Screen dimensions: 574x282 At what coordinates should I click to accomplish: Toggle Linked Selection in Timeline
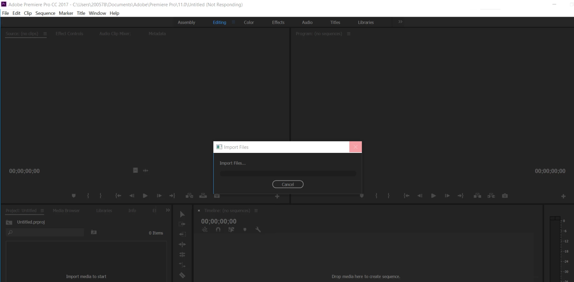coord(231,229)
